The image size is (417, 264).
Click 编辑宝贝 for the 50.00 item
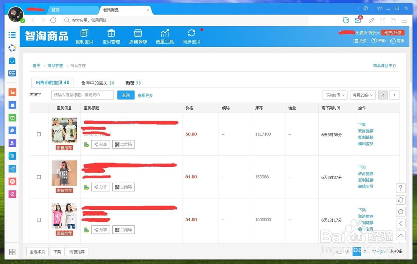(x=366, y=144)
